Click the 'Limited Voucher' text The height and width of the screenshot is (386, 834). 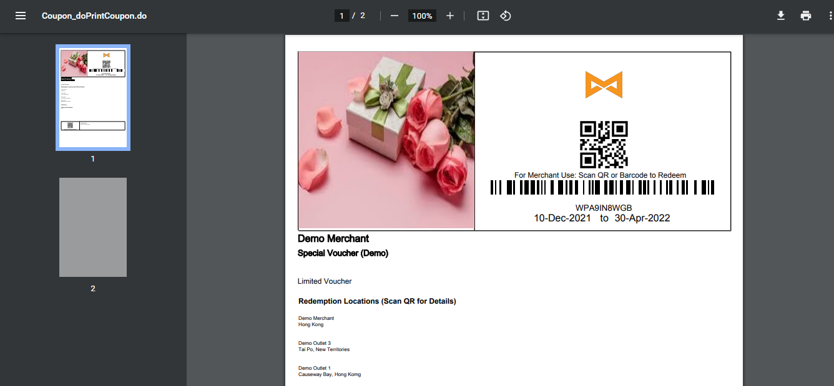point(325,281)
